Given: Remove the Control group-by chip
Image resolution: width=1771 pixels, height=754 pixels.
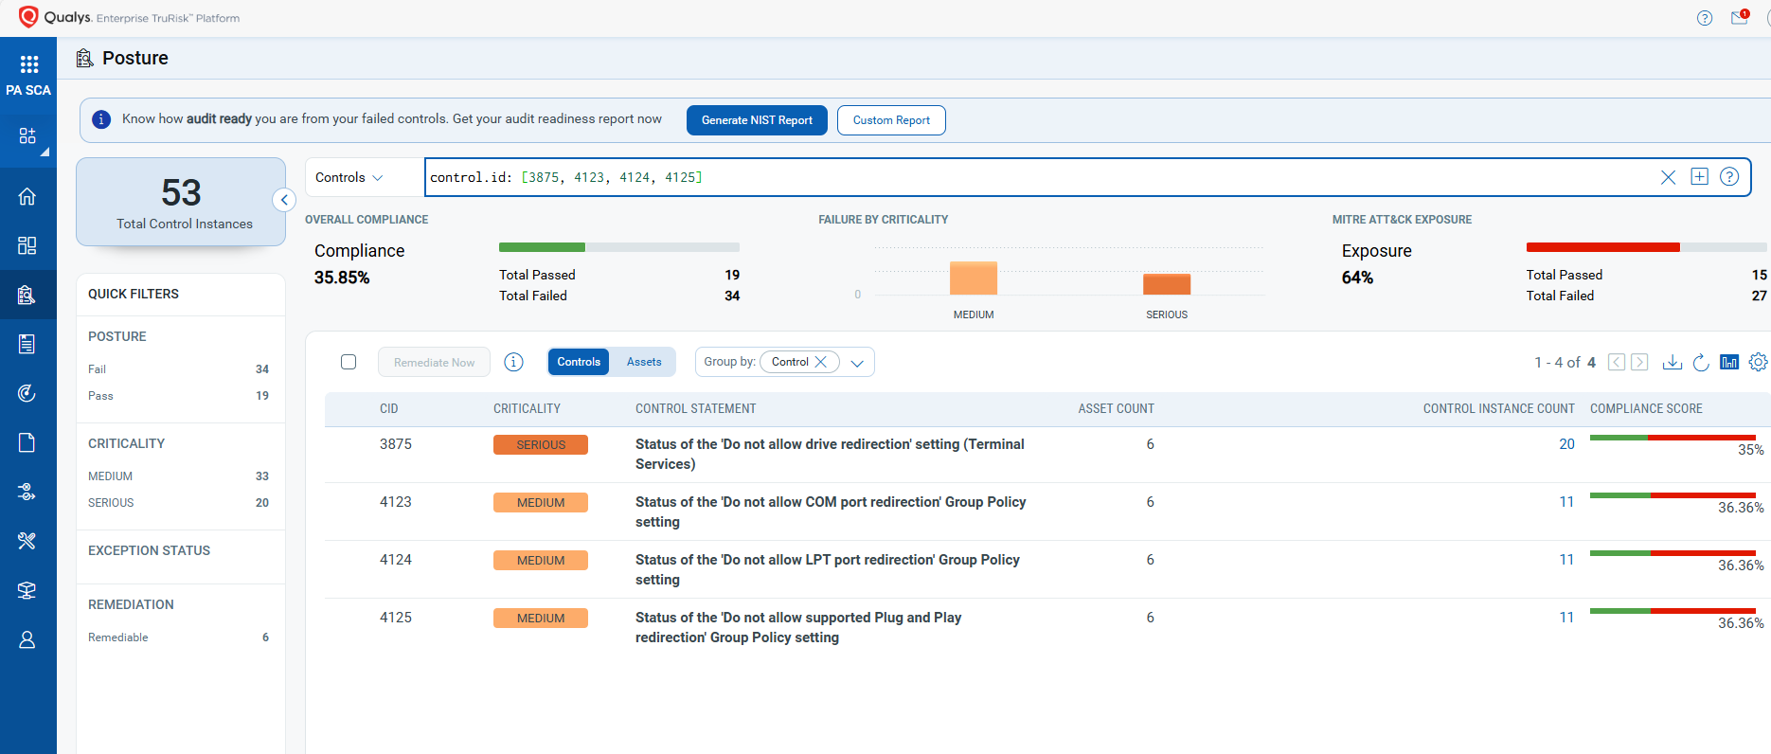Looking at the screenshot, I should (x=821, y=362).
